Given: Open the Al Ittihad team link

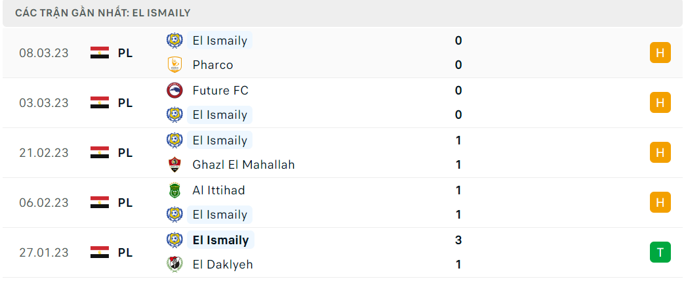Looking at the screenshot, I should 218,190.
